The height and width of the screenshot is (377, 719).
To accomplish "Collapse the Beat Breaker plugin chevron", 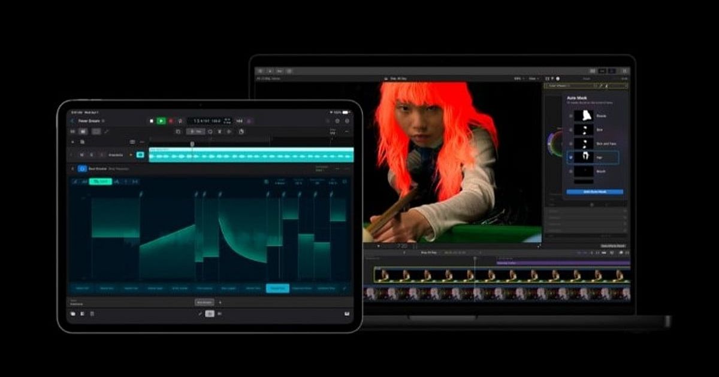I will coord(72,169).
